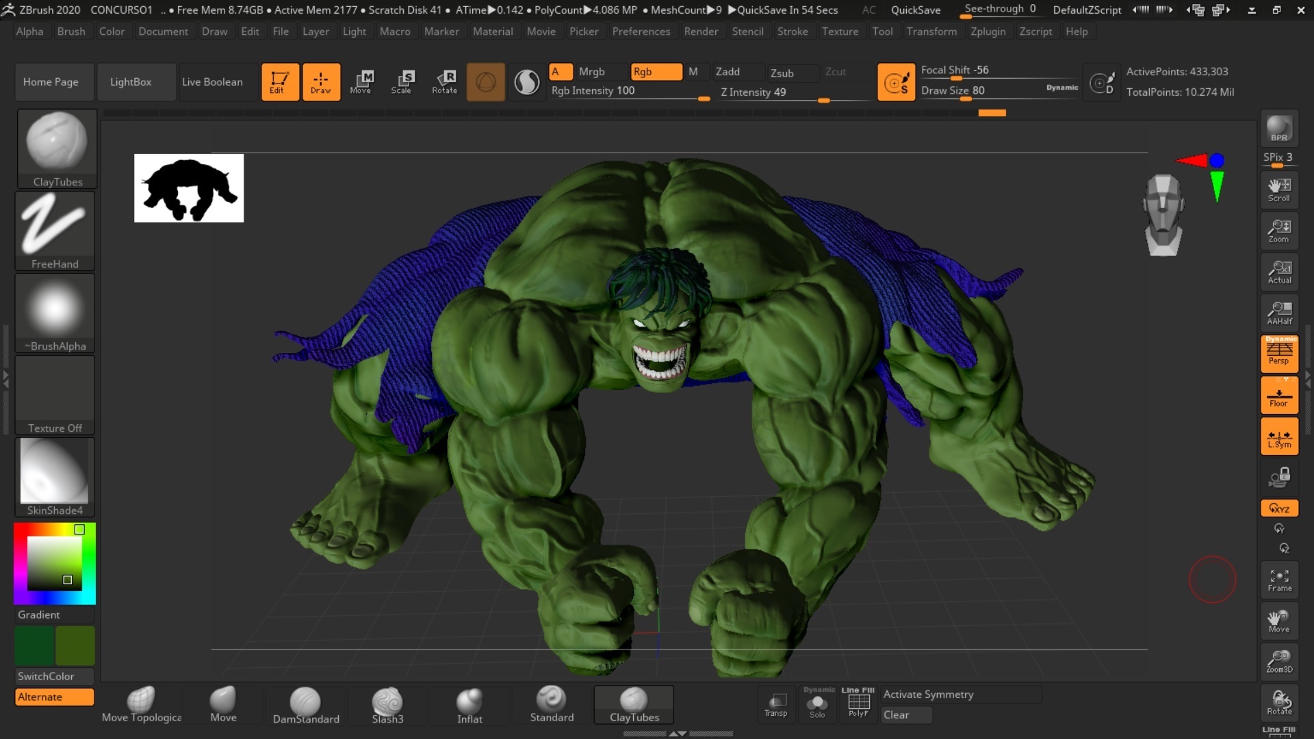This screenshot has width=1314, height=739.
Task: Click the BPR render button
Action: click(x=1278, y=129)
